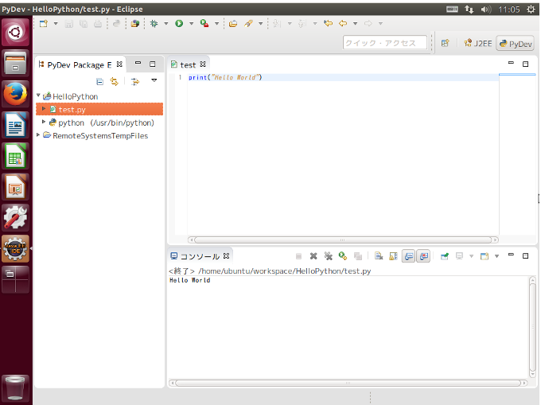
Task: Toggle show console on standard error
Action: (x=423, y=256)
